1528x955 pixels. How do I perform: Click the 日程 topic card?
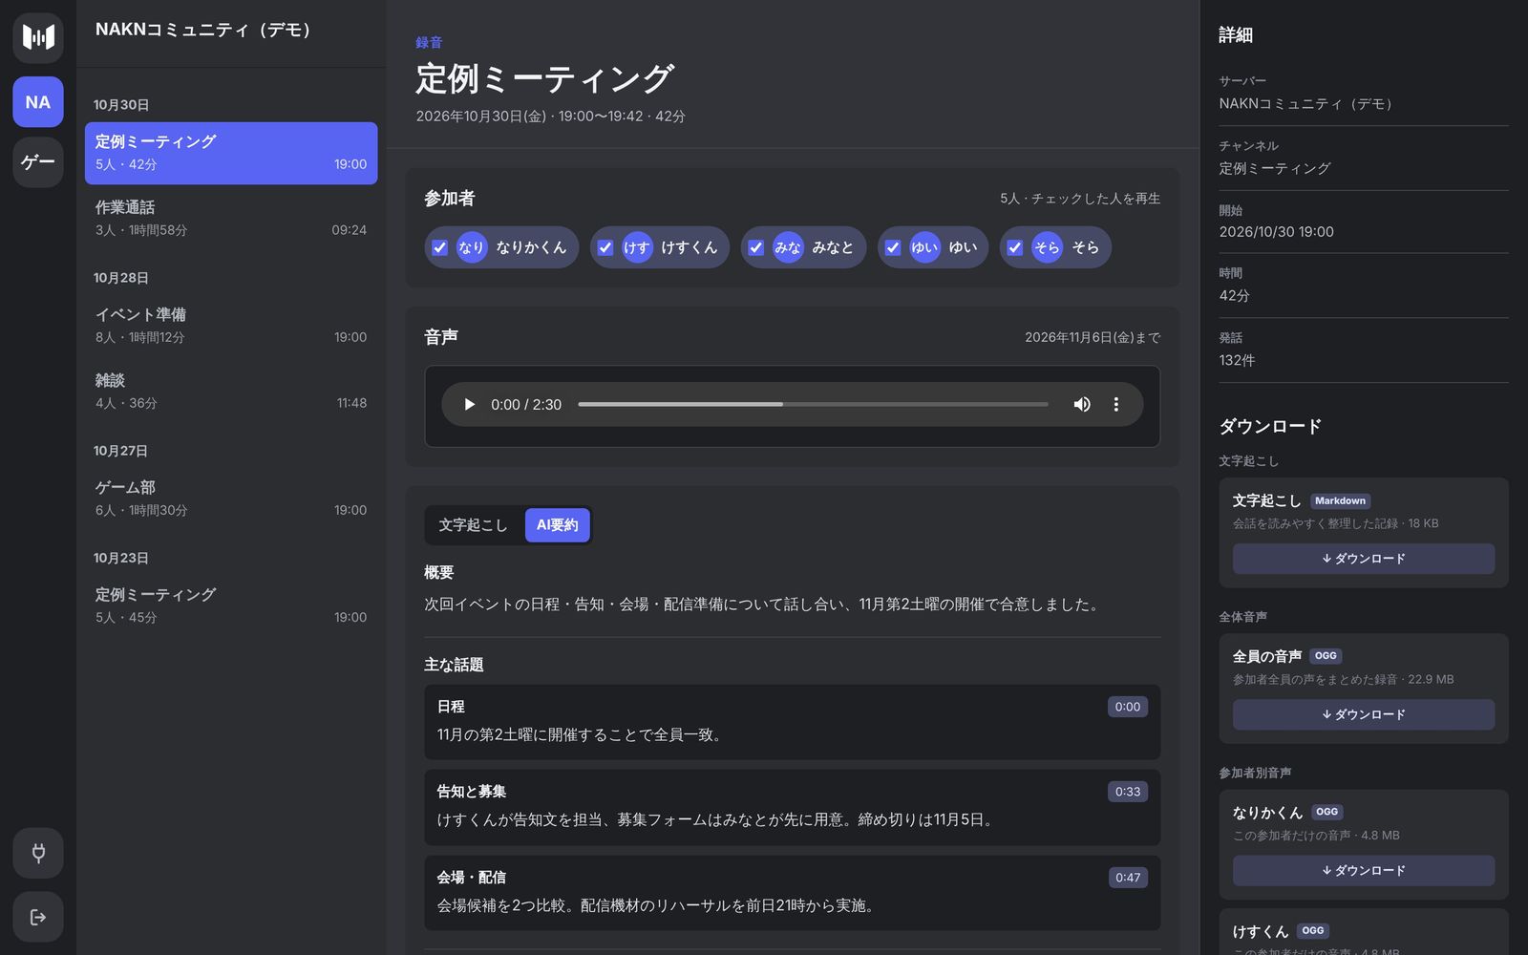coord(793,722)
